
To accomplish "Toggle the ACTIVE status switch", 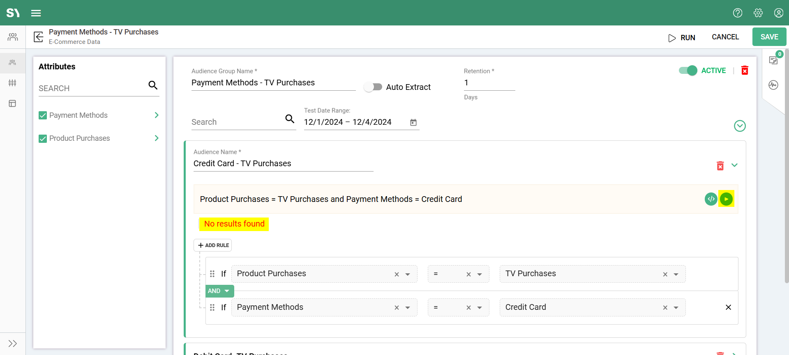I will [x=688, y=71].
